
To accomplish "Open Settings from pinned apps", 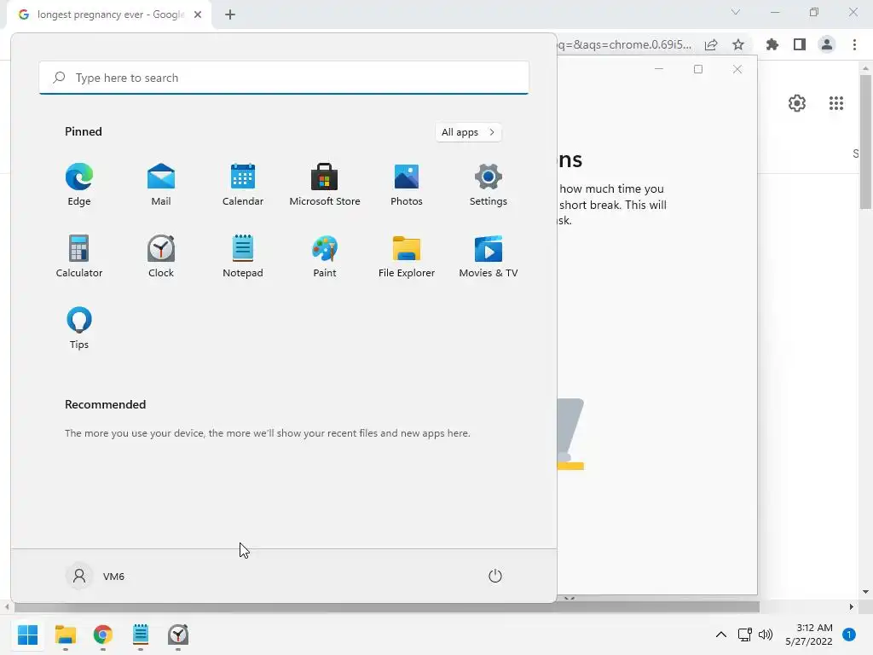I will [489, 184].
